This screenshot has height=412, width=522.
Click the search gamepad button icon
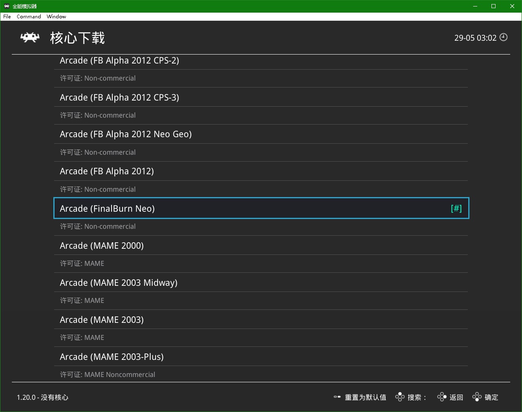400,397
